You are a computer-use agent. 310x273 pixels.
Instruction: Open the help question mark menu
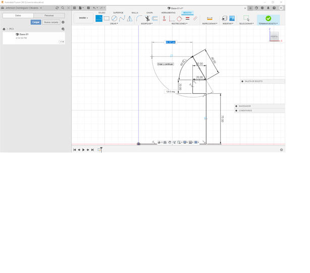274,8
